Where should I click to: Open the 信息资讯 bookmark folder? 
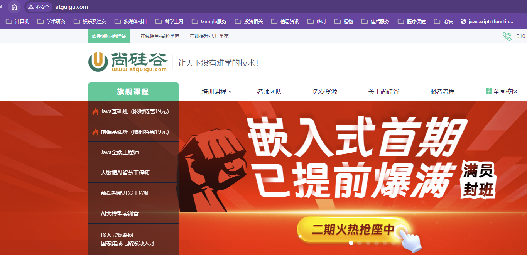click(285, 22)
